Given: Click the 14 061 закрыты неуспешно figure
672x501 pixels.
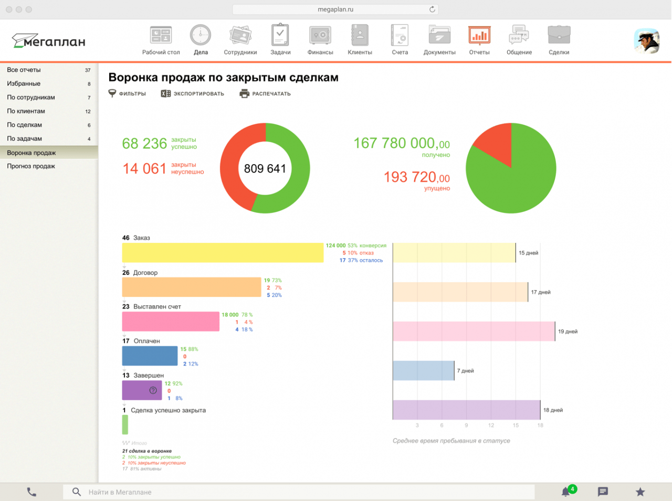Looking at the screenshot, I should [x=163, y=168].
